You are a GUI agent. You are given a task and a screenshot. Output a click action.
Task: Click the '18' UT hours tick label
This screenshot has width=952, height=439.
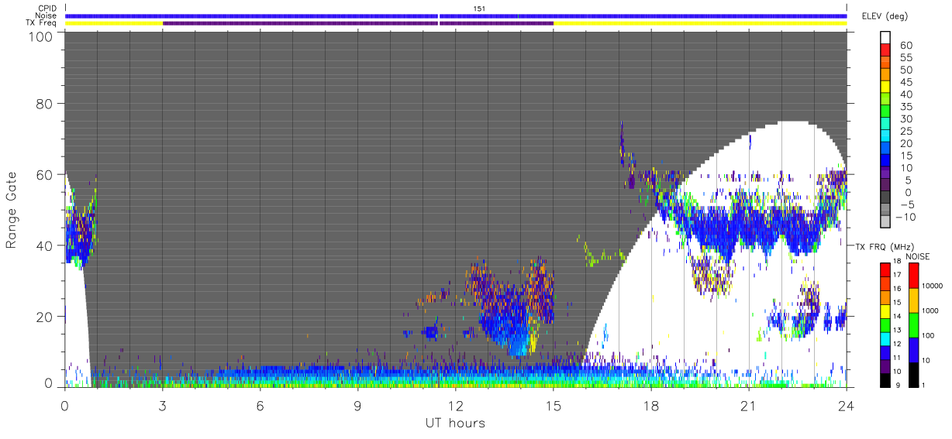point(651,405)
